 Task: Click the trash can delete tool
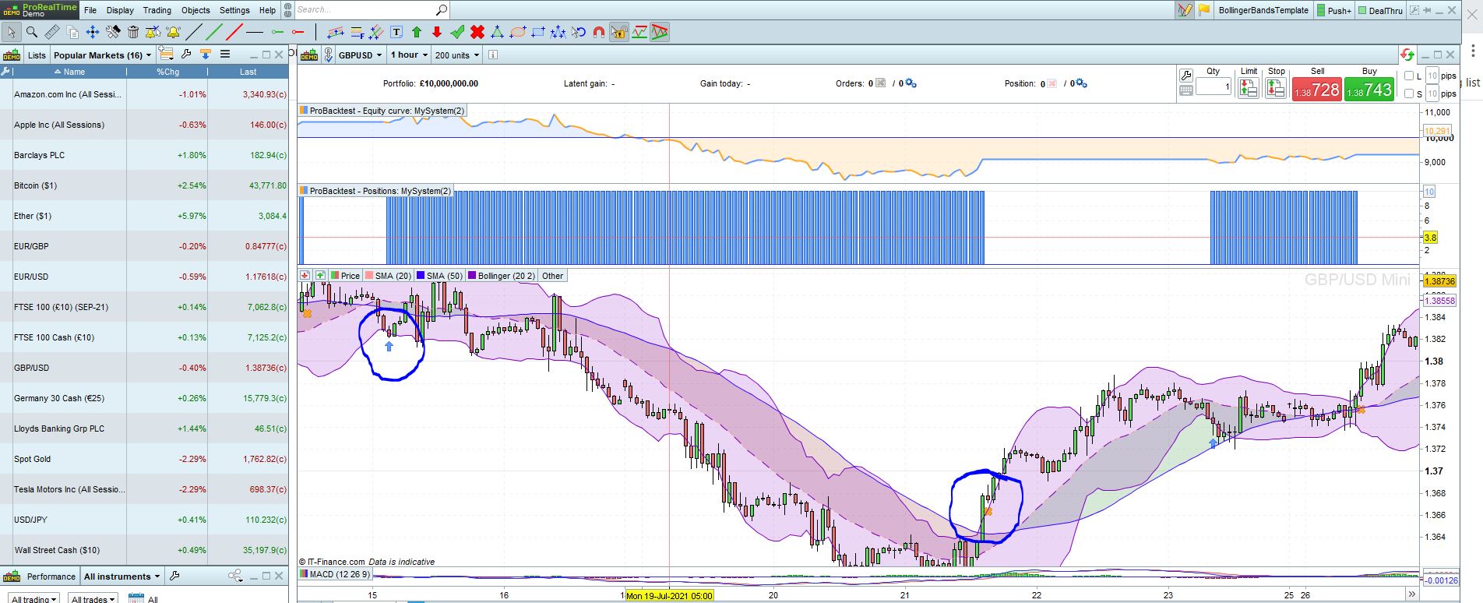click(x=133, y=32)
